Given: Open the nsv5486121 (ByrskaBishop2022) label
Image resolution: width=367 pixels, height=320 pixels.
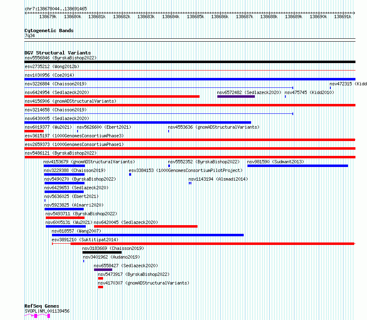Looking at the screenshot, I should (61, 153).
